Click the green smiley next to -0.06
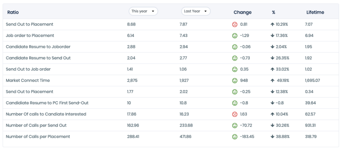342x151 pixels. (x=234, y=47)
